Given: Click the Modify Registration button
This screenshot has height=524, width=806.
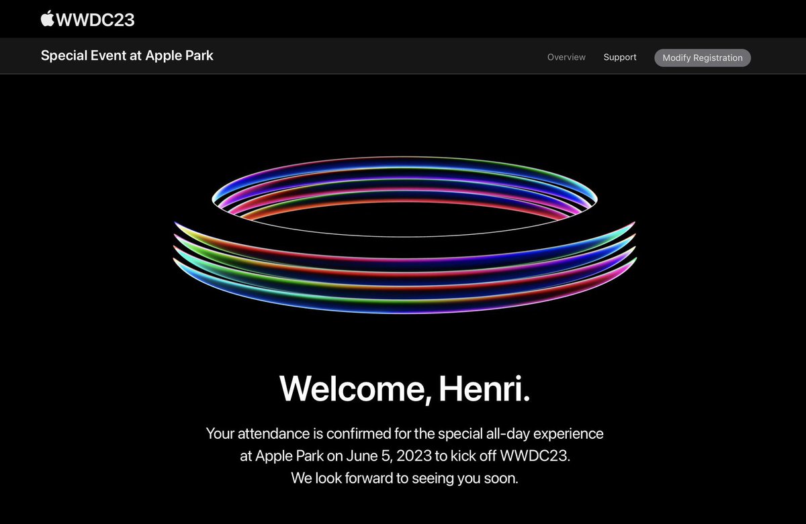Looking at the screenshot, I should (703, 58).
